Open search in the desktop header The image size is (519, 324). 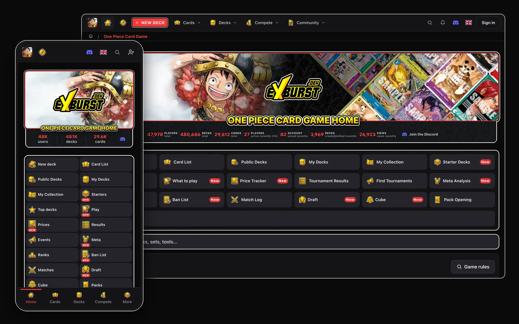click(x=430, y=23)
